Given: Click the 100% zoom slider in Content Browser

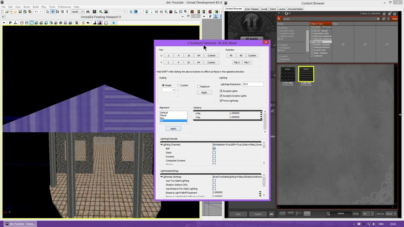Looking at the screenshot, I should coord(341,214).
